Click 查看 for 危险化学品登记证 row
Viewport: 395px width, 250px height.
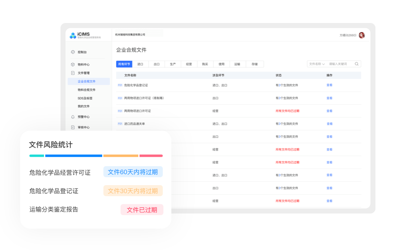[x=329, y=85]
